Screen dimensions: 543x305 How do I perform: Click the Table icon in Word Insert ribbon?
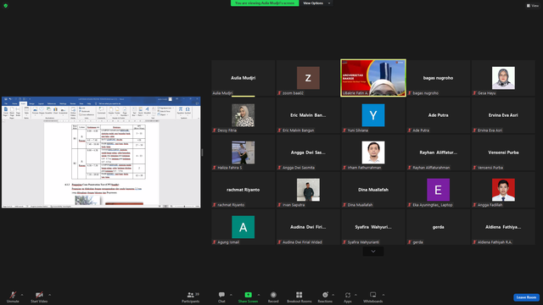pyautogui.click(x=26, y=111)
